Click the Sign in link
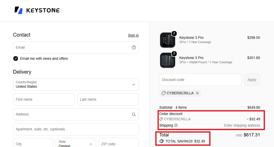 (133, 35)
